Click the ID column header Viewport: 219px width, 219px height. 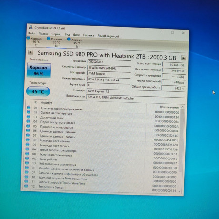pyautogui.click(x=36, y=102)
